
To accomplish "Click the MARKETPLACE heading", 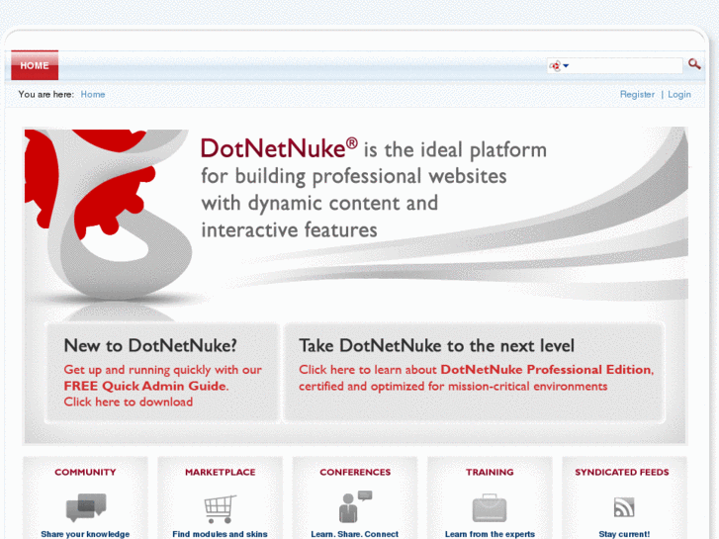I will click(x=221, y=472).
